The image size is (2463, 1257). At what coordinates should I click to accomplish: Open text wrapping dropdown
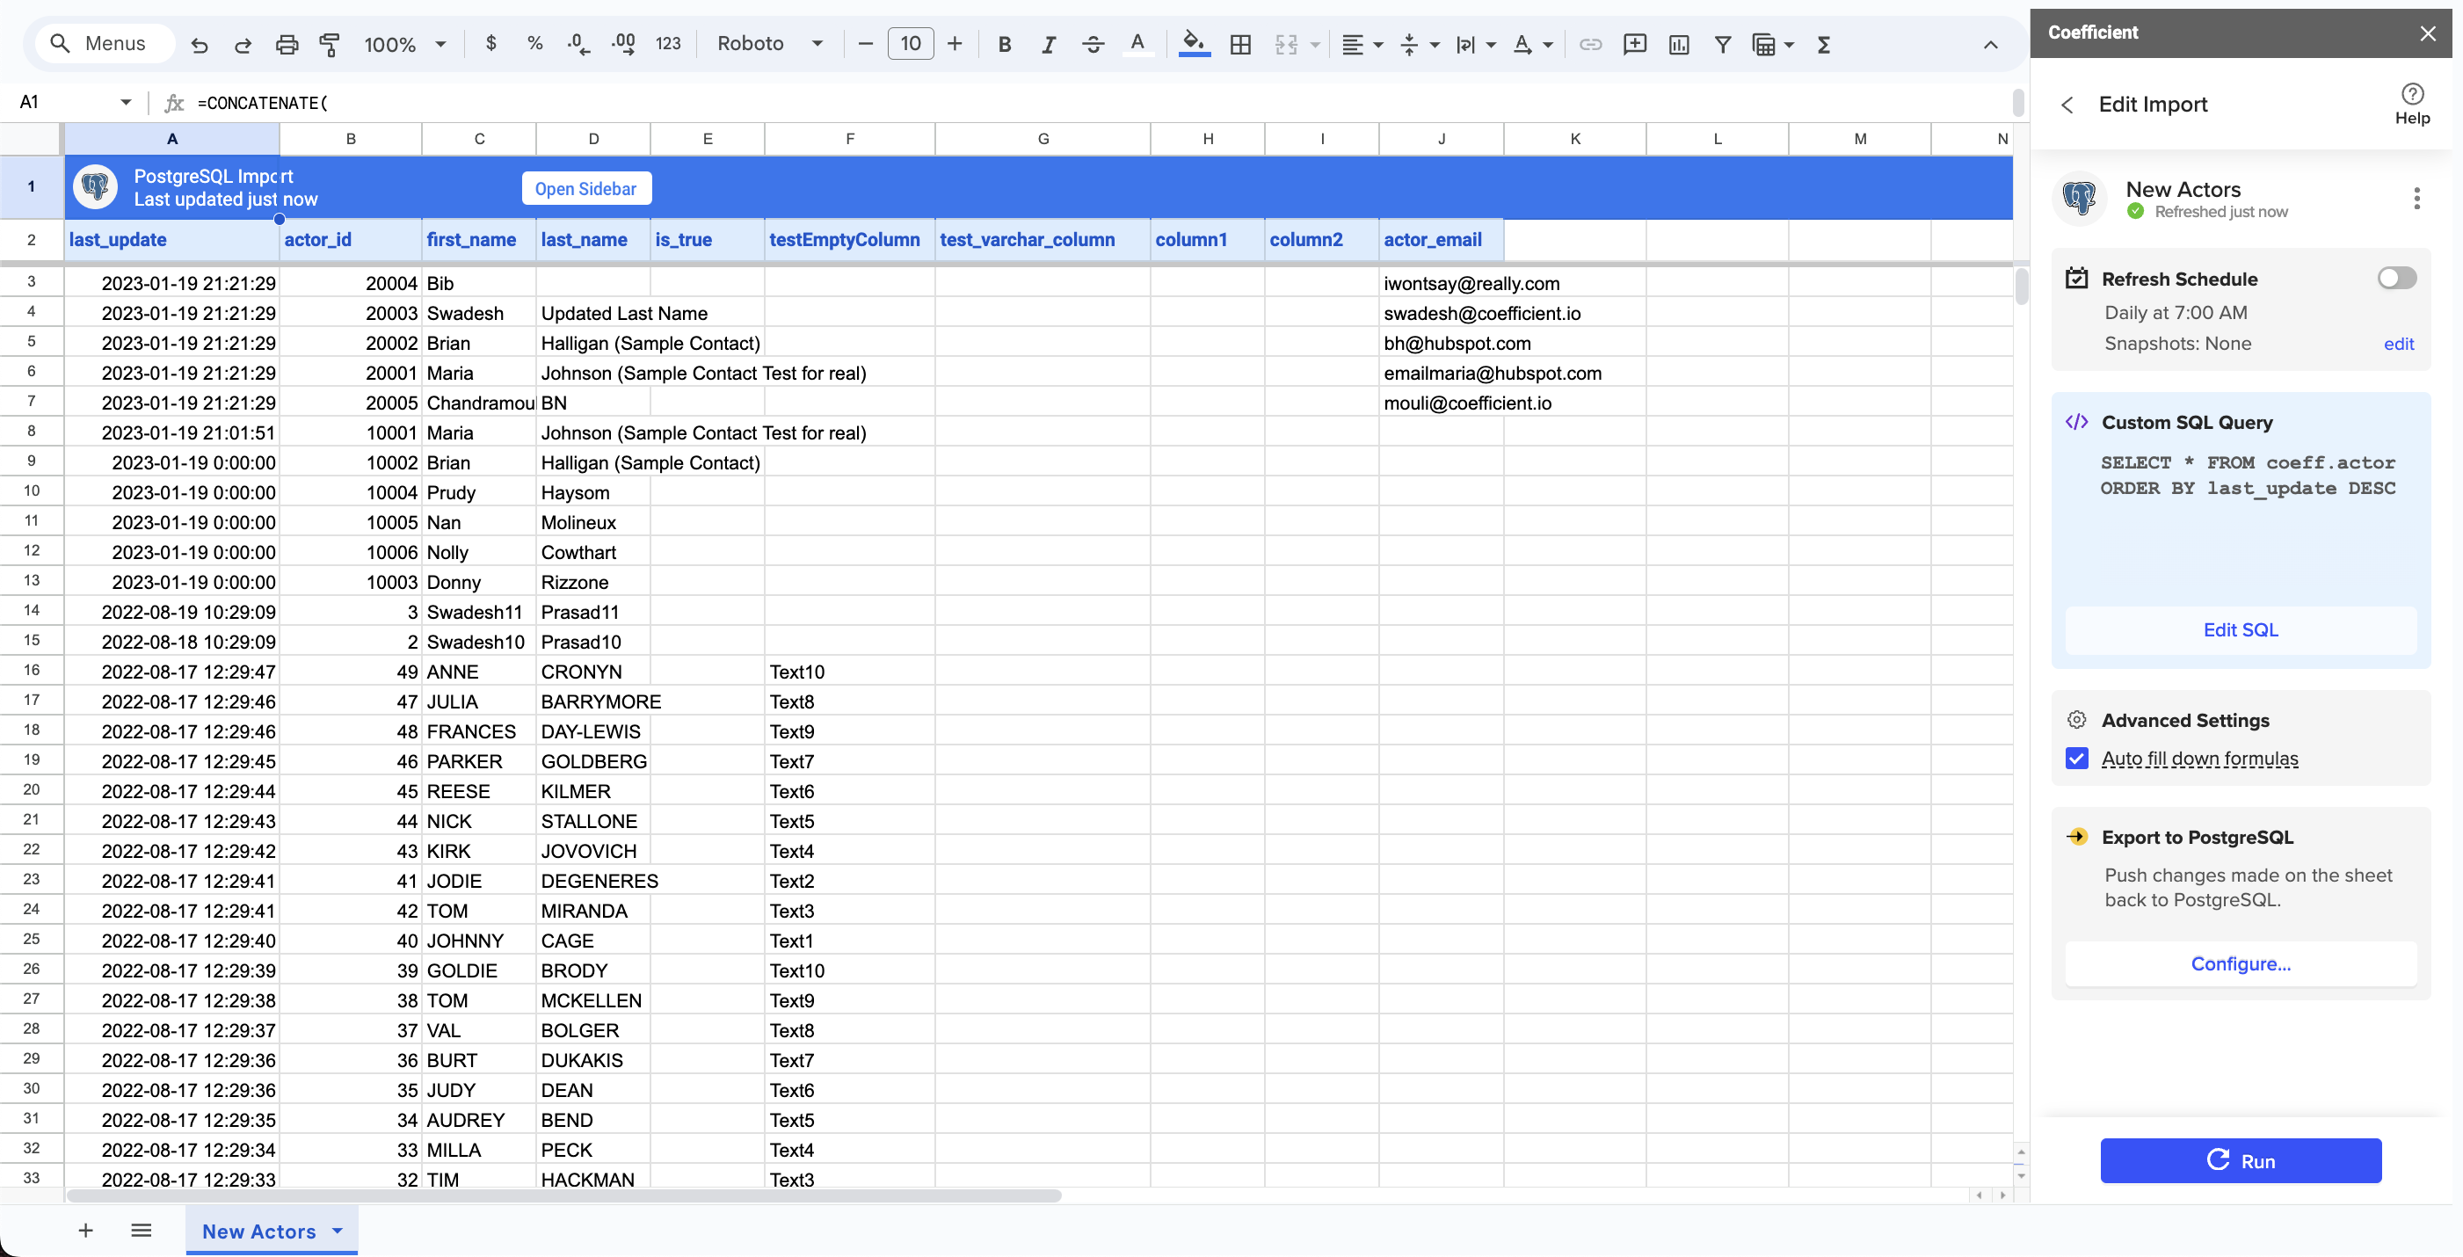[1475, 44]
